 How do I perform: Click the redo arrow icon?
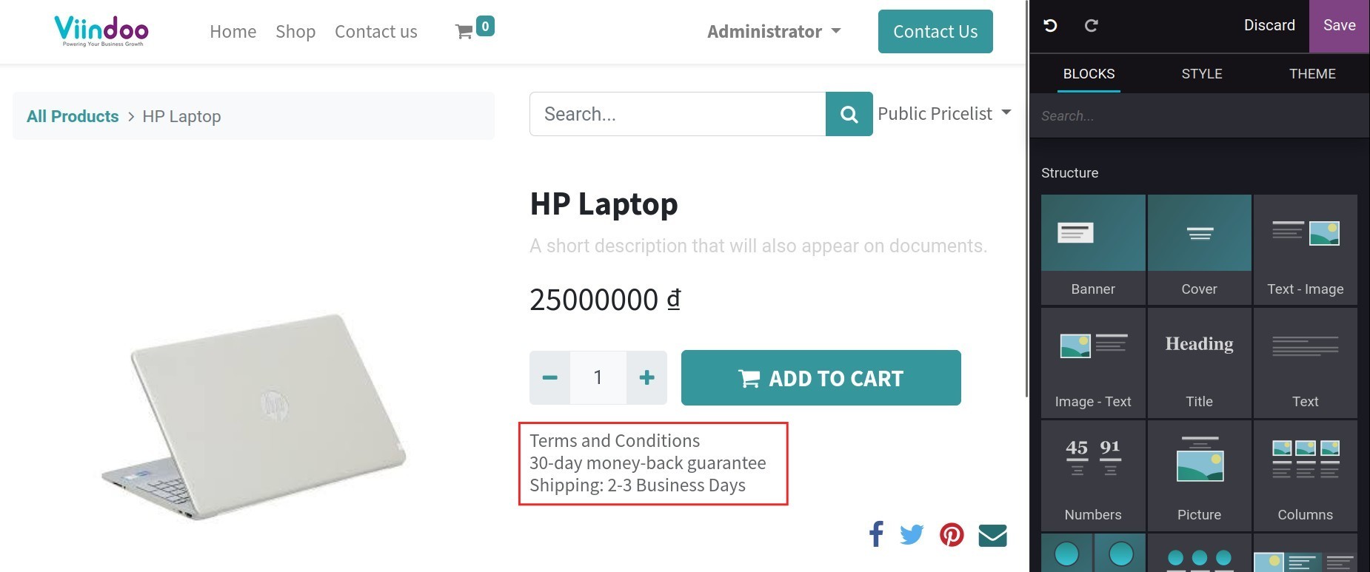click(x=1091, y=26)
